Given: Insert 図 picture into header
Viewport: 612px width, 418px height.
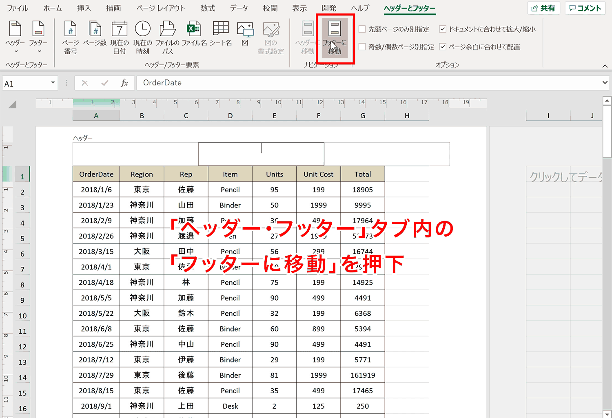Looking at the screenshot, I should 245,33.
